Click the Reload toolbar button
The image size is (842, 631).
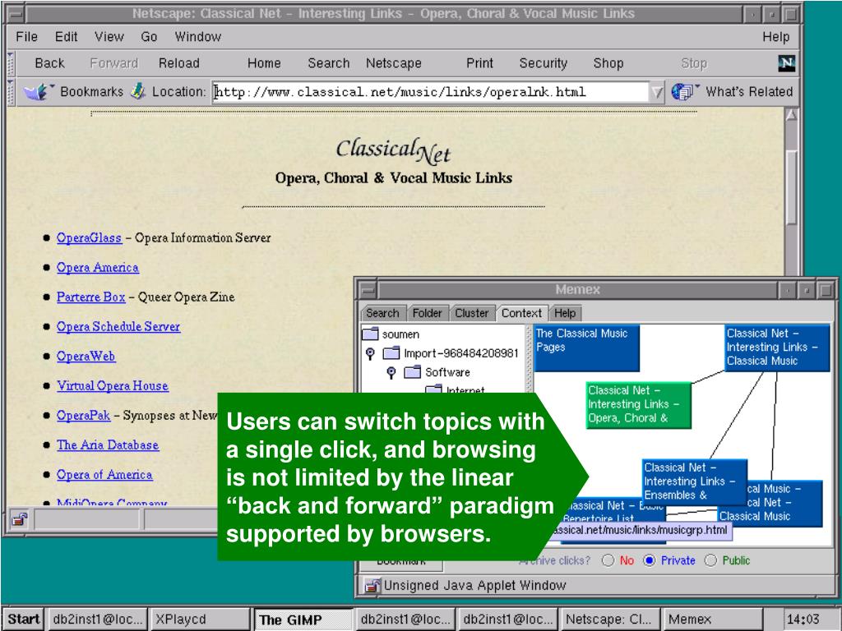[x=178, y=63]
